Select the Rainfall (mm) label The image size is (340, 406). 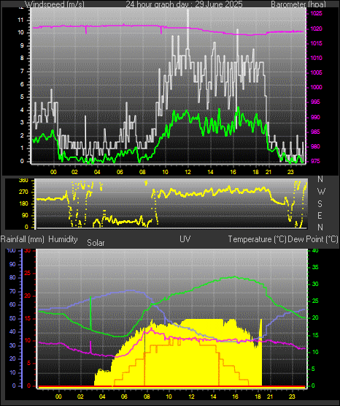[22, 239]
